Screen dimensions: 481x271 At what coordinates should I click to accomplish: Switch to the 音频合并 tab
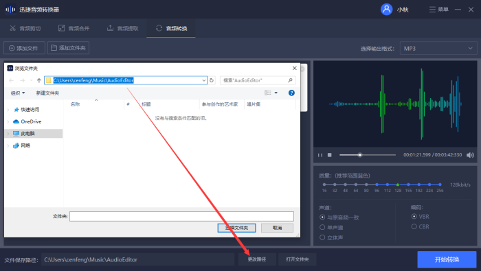coord(74,28)
